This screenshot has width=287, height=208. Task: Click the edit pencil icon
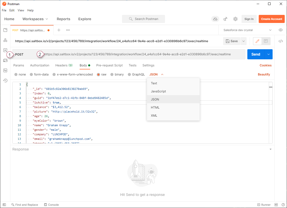[257, 41]
